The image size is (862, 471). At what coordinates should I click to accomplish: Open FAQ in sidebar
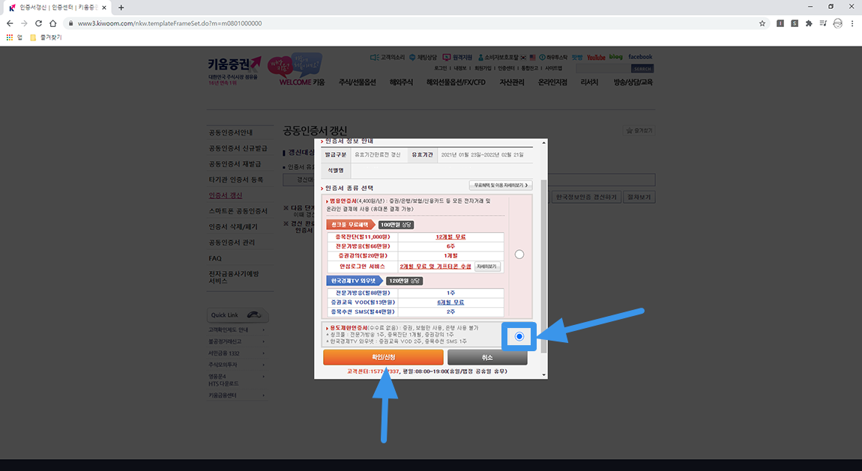pyautogui.click(x=215, y=258)
